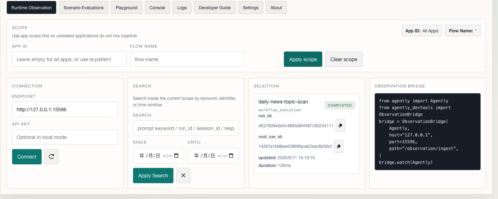Open the Scenario Evaluations tab
Screen dimensions: 498x199
[84, 7]
